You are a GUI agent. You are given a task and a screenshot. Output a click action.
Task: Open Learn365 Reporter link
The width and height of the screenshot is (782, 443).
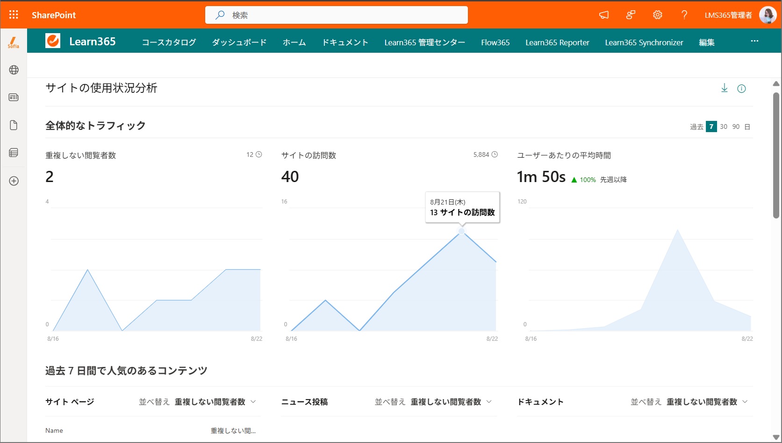pos(558,42)
